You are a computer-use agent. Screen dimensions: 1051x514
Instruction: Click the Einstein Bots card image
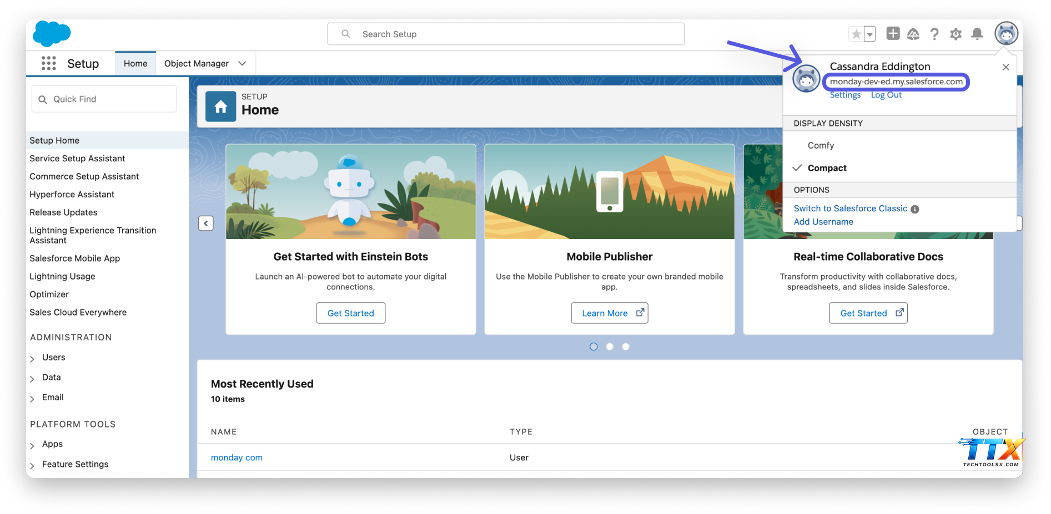(351, 192)
